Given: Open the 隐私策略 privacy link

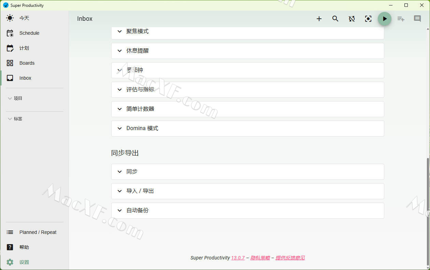Looking at the screenshot, I should (x=260, y=258).
